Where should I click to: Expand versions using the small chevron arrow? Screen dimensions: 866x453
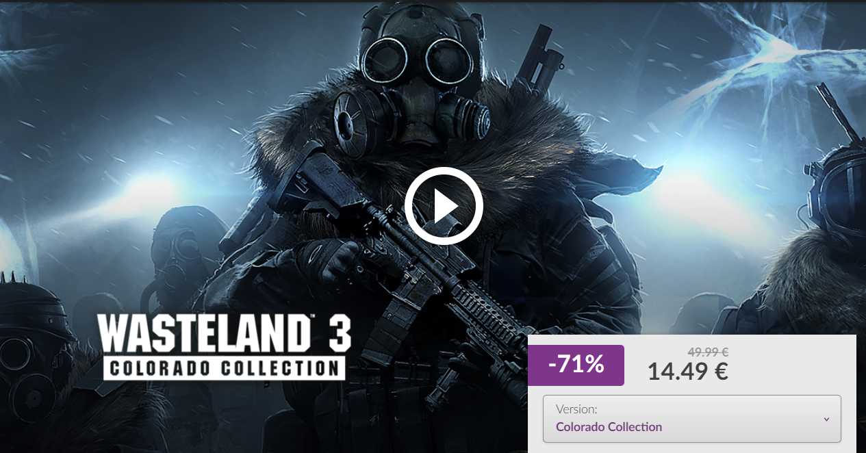point(826,419)
